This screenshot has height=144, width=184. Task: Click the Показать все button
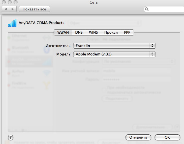(34, 9)
